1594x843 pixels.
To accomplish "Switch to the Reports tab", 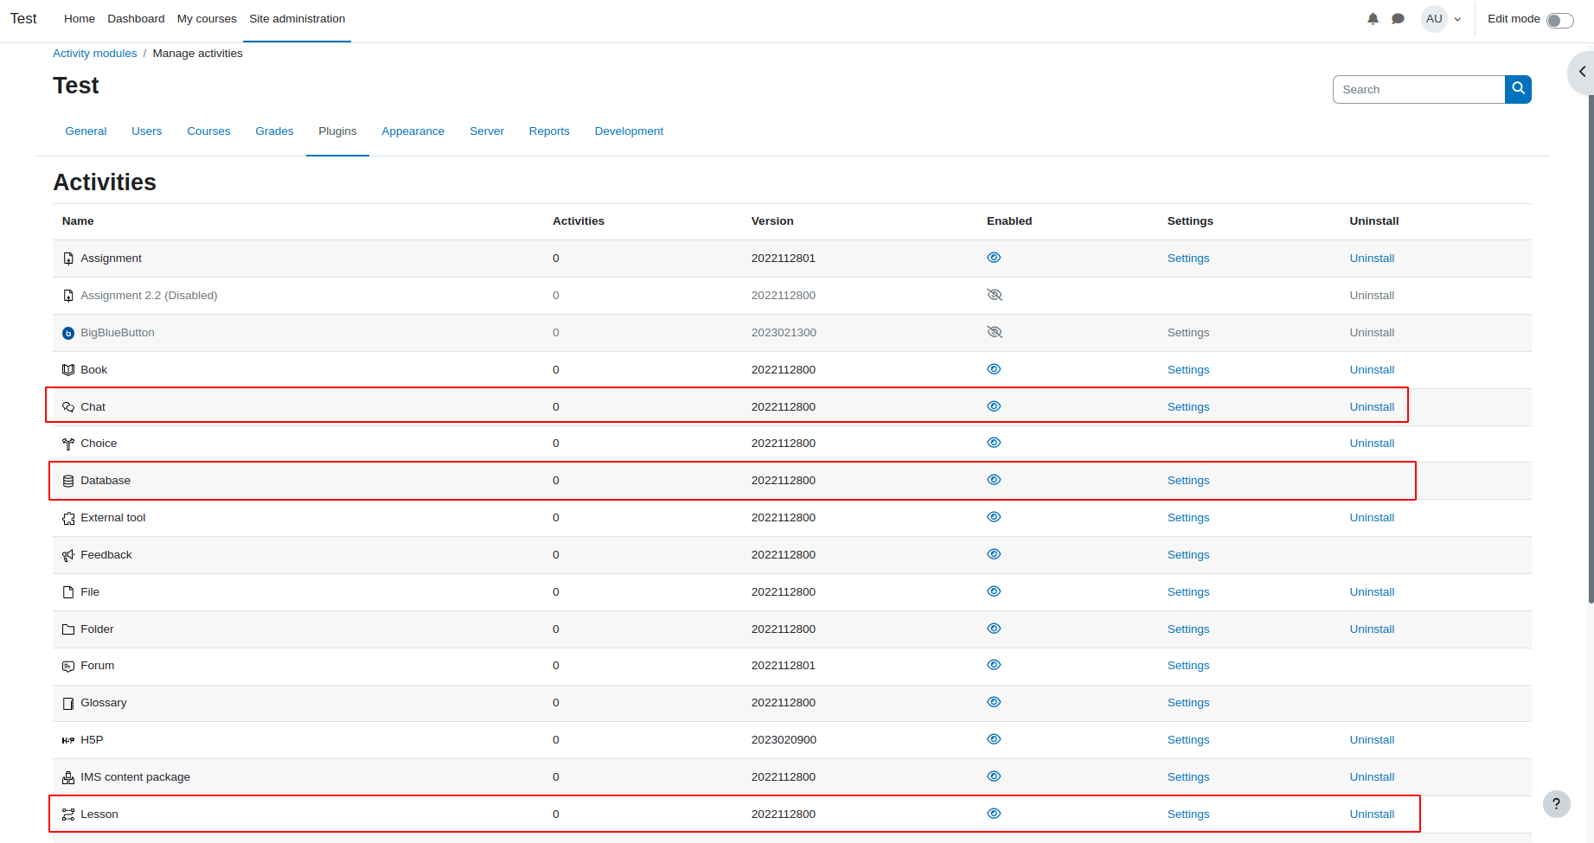I will click(x=549, y=131).
